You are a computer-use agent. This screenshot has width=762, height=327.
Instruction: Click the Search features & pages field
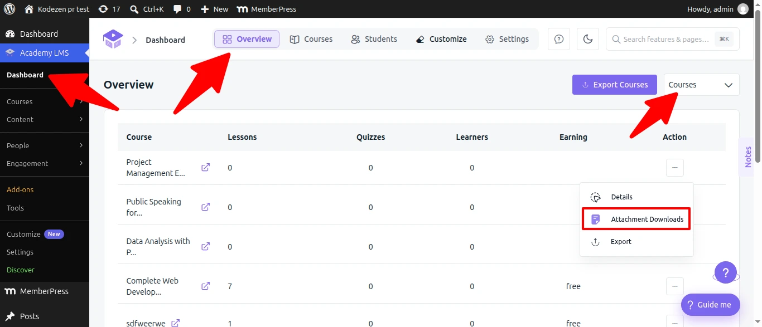click(672, 39)
